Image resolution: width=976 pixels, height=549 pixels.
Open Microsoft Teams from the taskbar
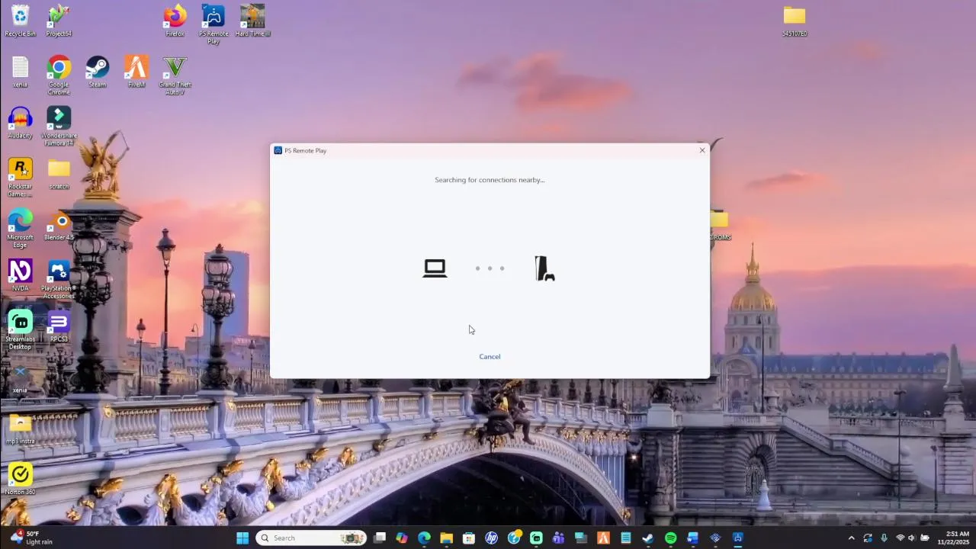[x=559, y=538]
